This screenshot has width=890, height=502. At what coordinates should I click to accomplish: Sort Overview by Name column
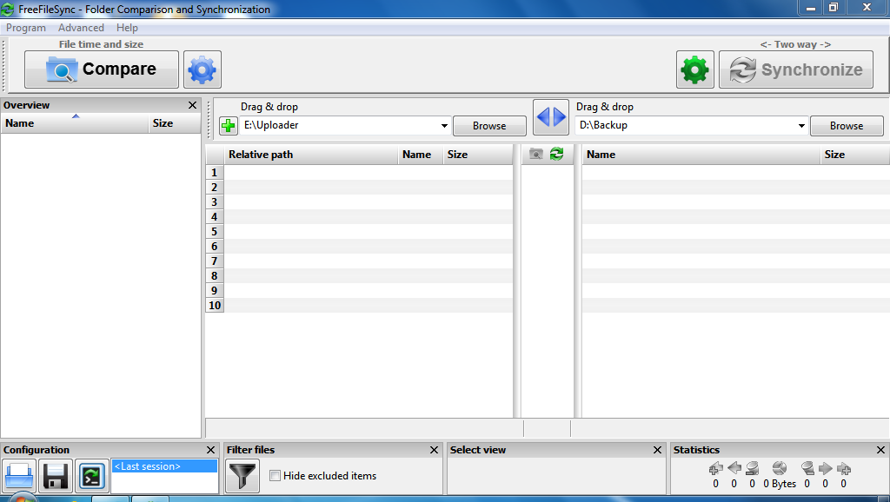[75, 123]
